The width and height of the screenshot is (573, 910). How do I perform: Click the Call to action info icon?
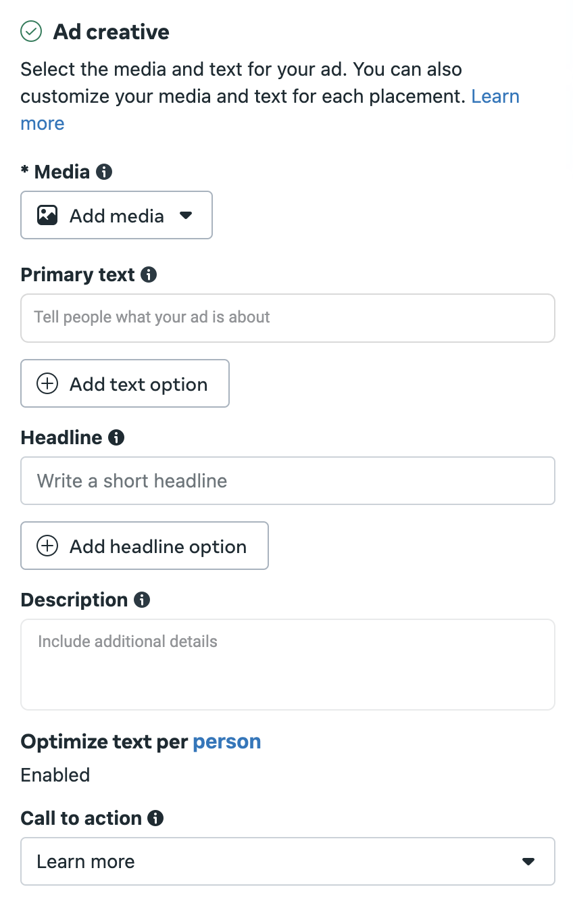pos(155,818)
